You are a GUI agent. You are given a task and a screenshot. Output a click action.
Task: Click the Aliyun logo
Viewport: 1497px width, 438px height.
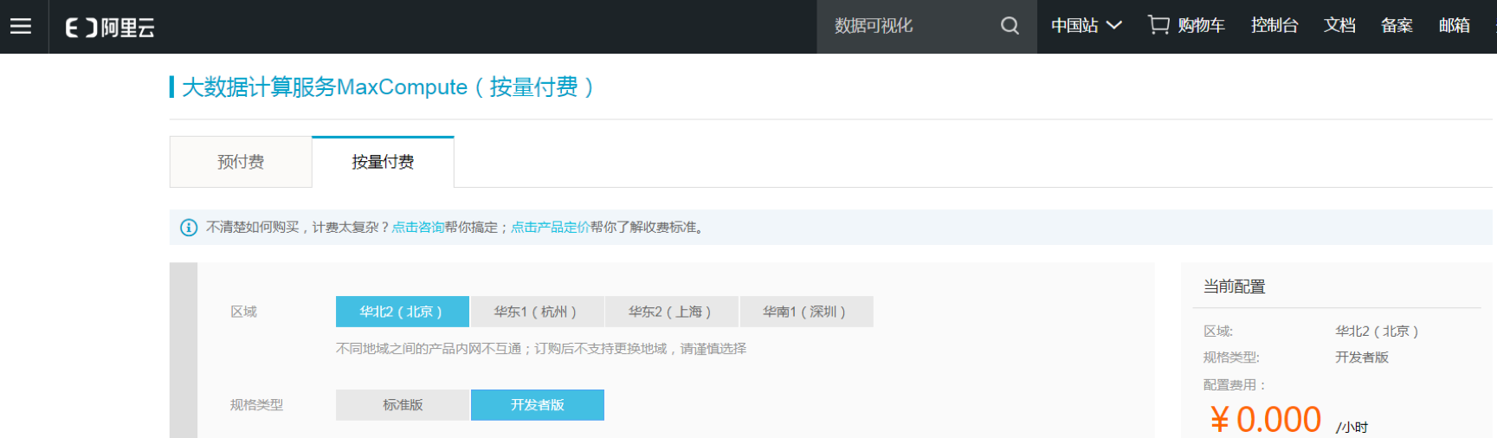click(110, 28)
